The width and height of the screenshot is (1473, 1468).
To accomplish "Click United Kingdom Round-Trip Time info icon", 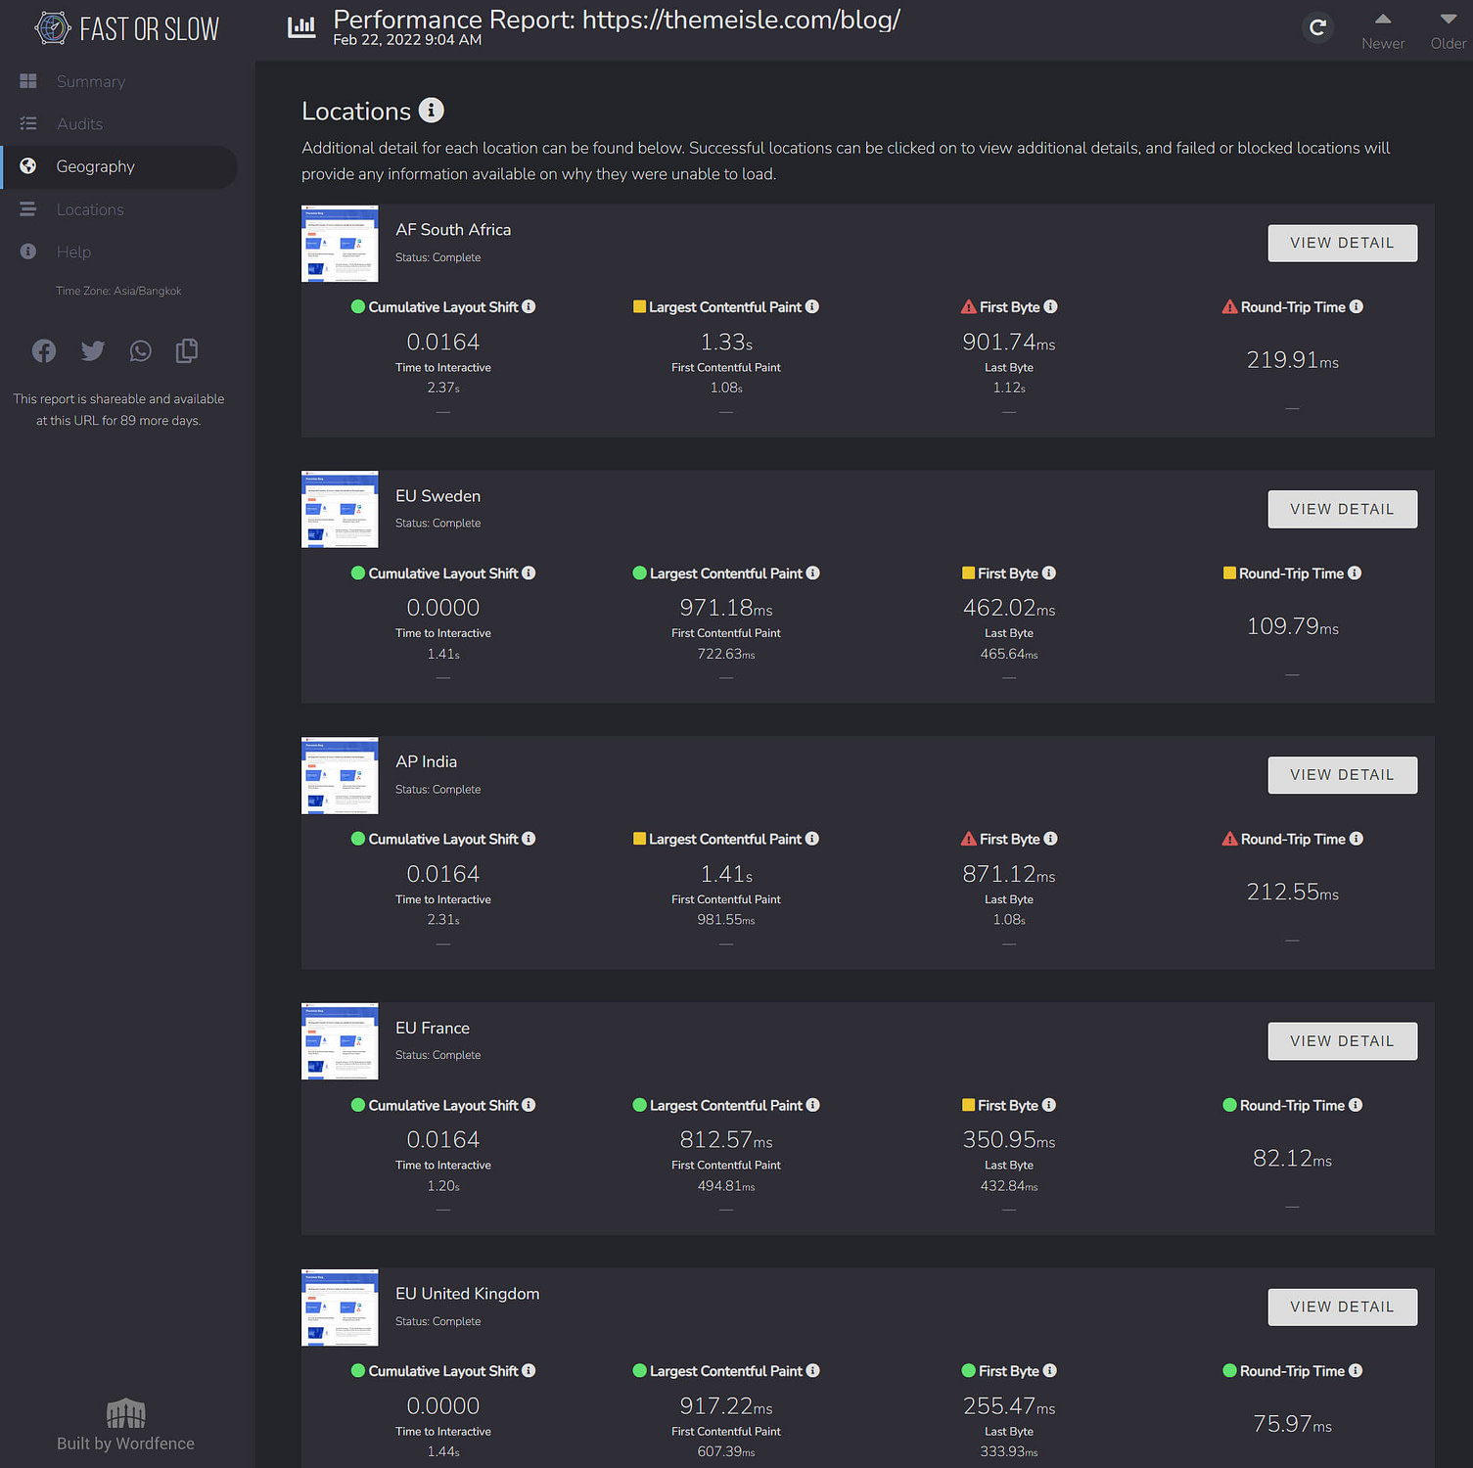I will click(x=1356, y=1370).
